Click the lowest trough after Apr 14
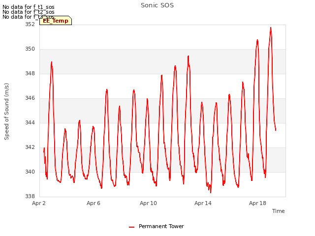 click(211, 193)
